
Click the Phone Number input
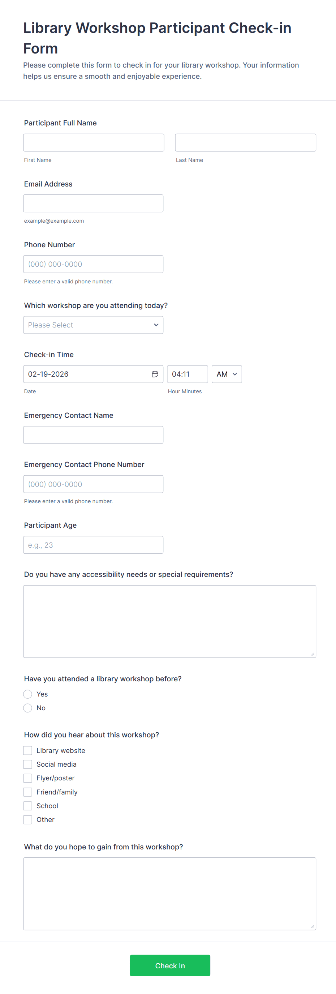pos(93,264)
